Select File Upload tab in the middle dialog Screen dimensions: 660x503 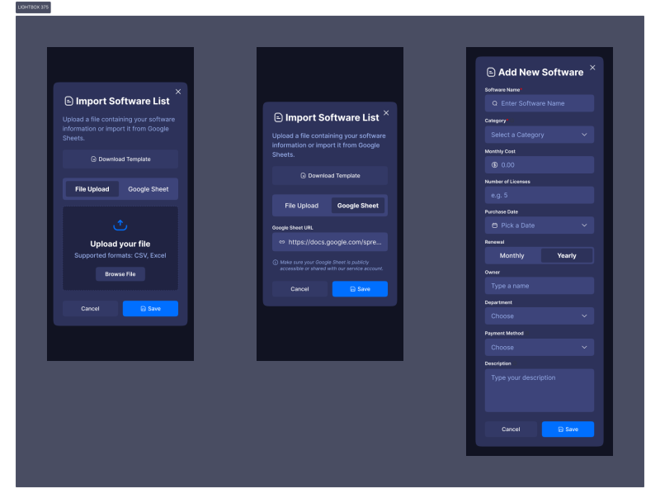point(301,206)
